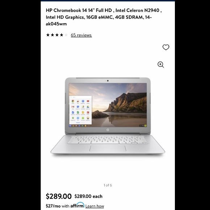The width and height of the screenshot is (210, 210).
Task: Click the large $289.00 price
Action: point(59,196)
